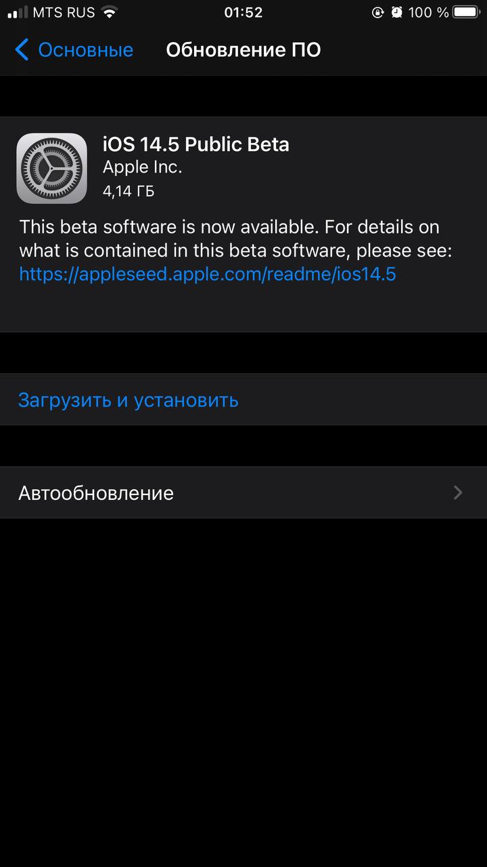Open the appleseed.apple.com readme link

click(x=208, y=274)
